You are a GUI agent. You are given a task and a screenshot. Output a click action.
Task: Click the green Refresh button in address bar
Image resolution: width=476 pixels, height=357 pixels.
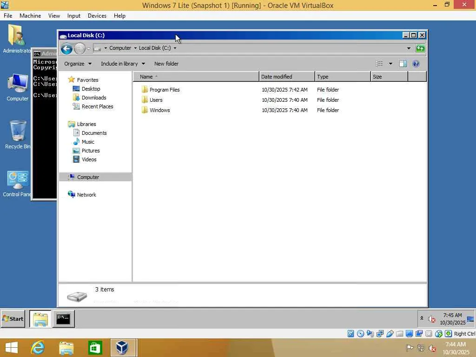(x=420, y=48)
